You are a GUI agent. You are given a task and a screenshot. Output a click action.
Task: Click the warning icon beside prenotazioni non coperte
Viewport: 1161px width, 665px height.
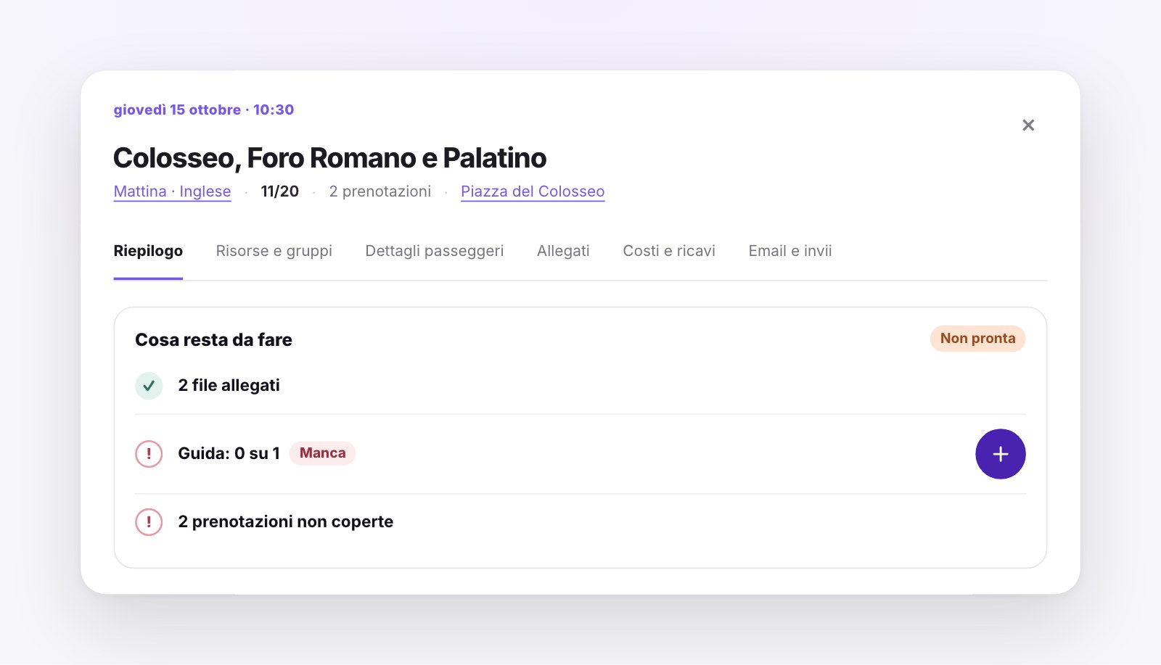[x=149, y=522]
